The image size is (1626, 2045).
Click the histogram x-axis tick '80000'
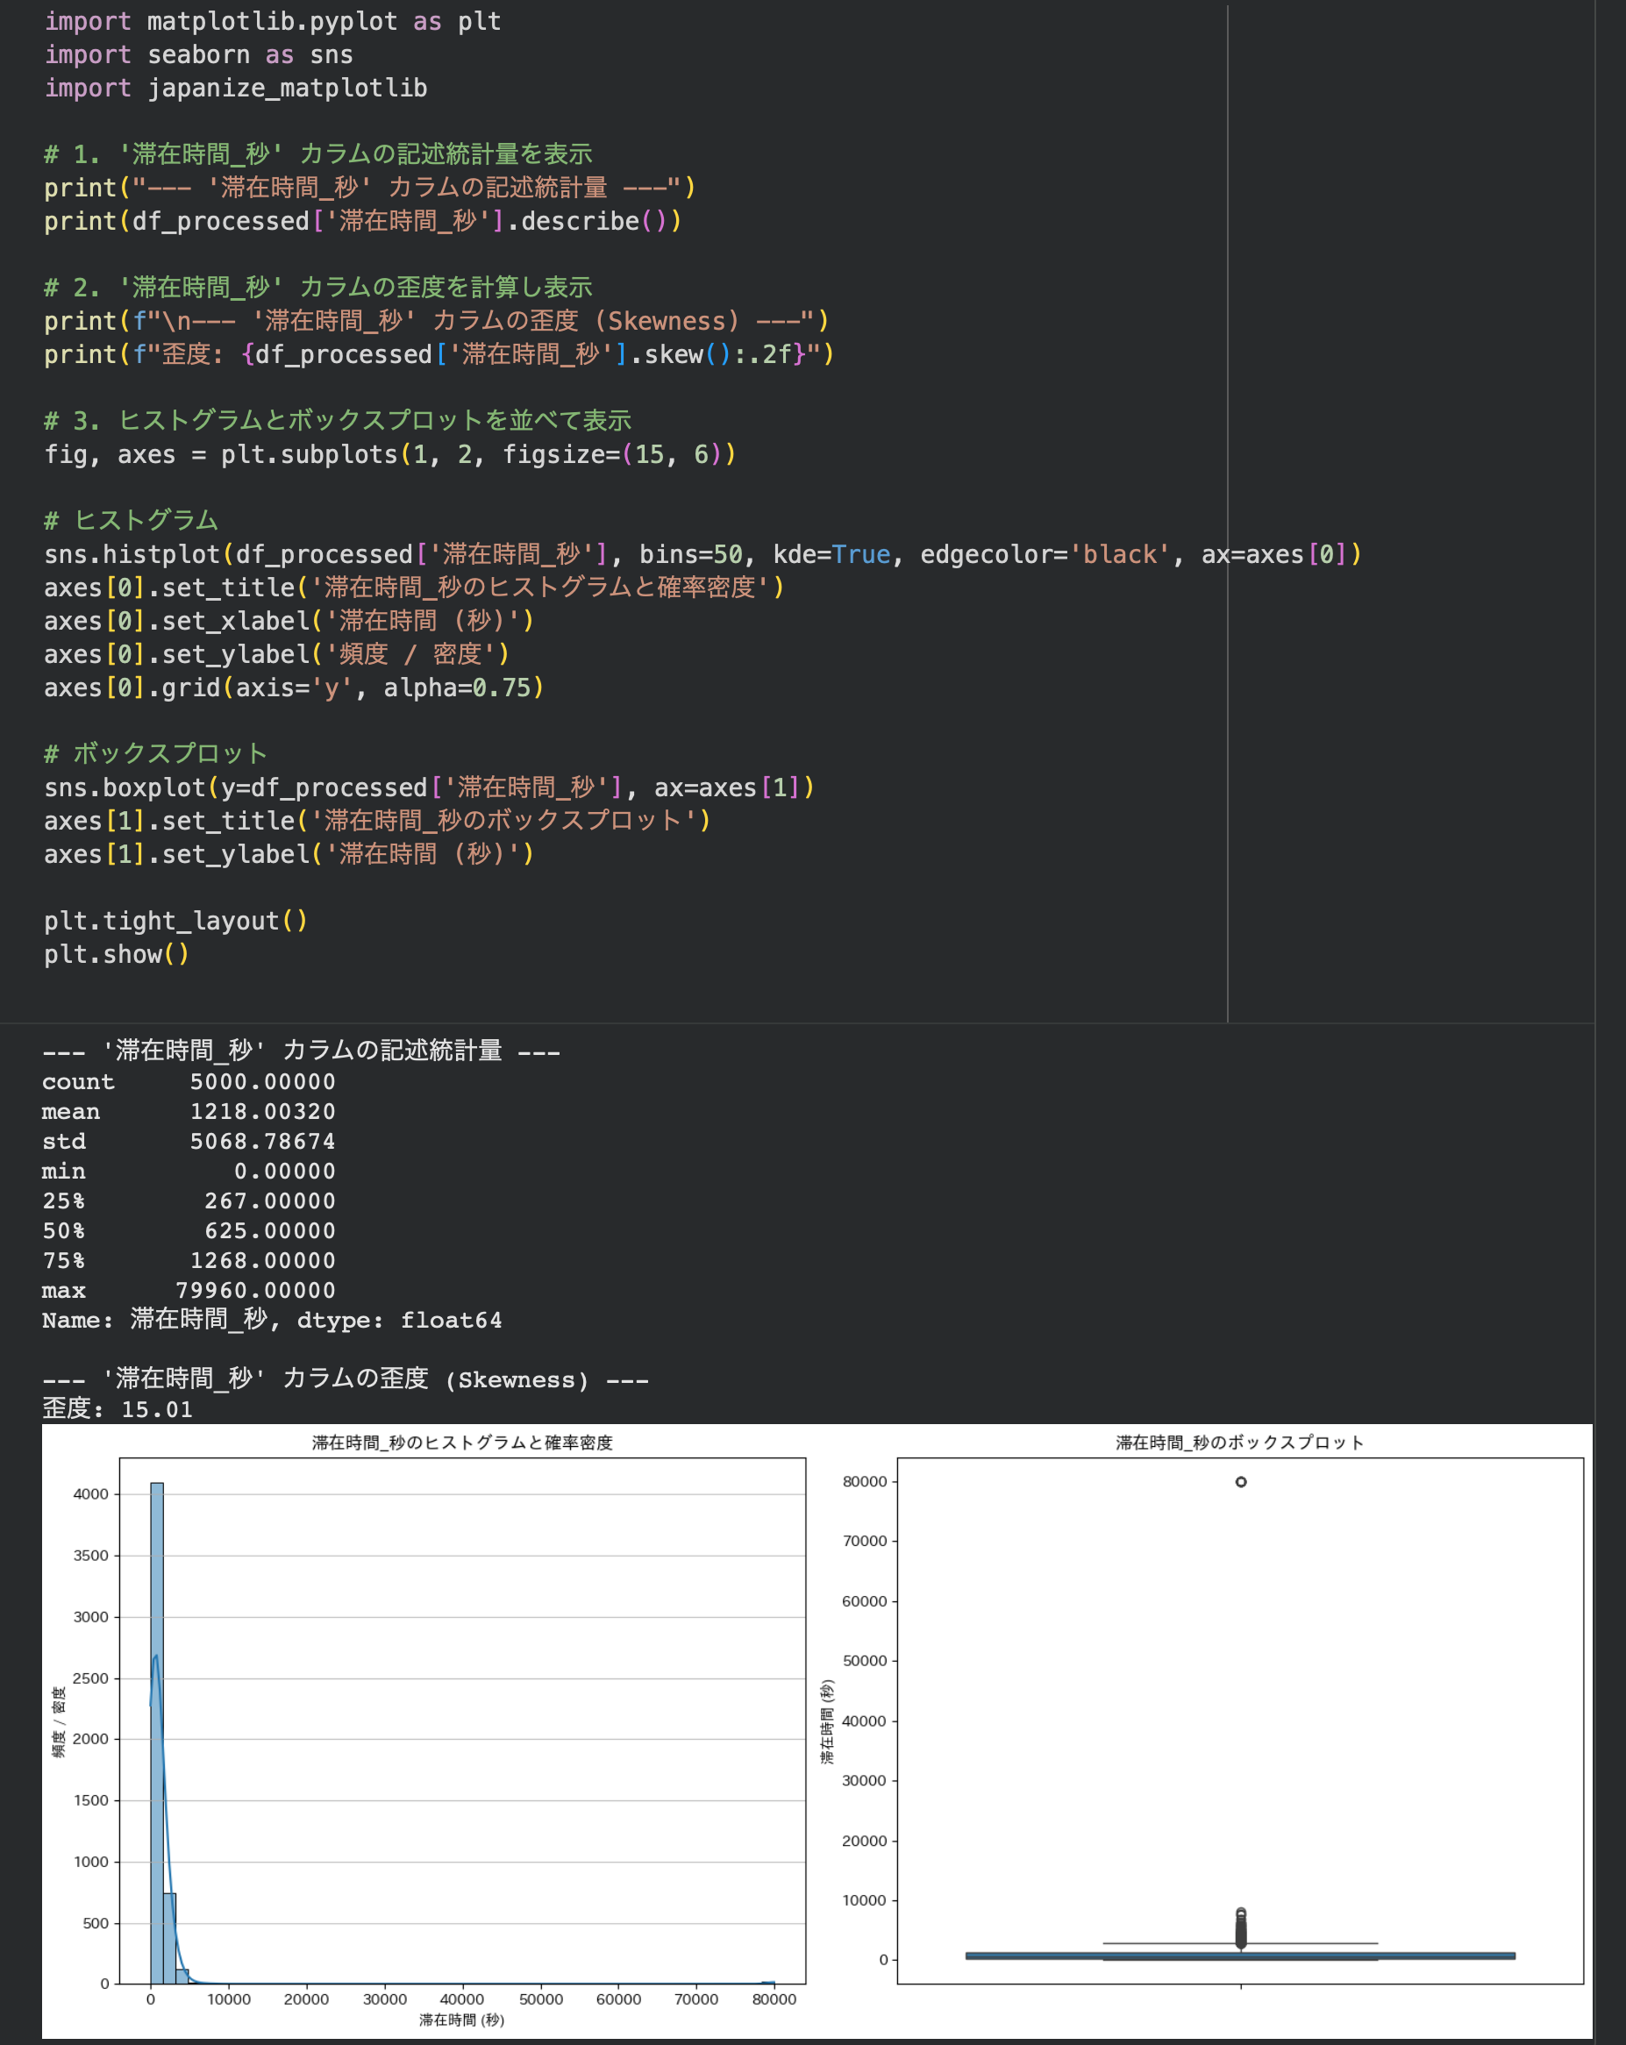774,1999
